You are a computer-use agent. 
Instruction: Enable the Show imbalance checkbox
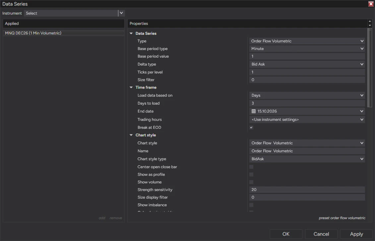point(251,205)
